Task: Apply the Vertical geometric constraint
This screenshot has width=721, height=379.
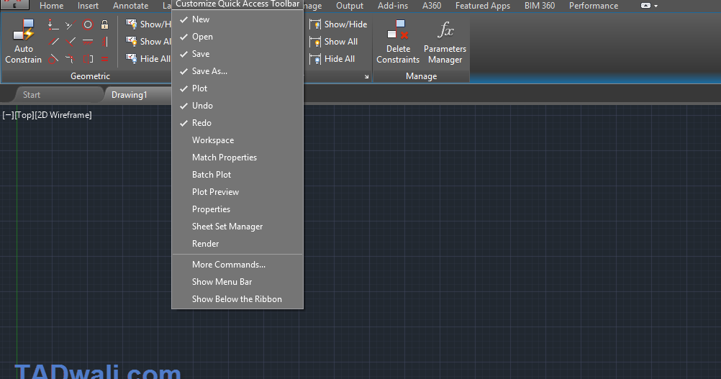Action: point(105,42)
